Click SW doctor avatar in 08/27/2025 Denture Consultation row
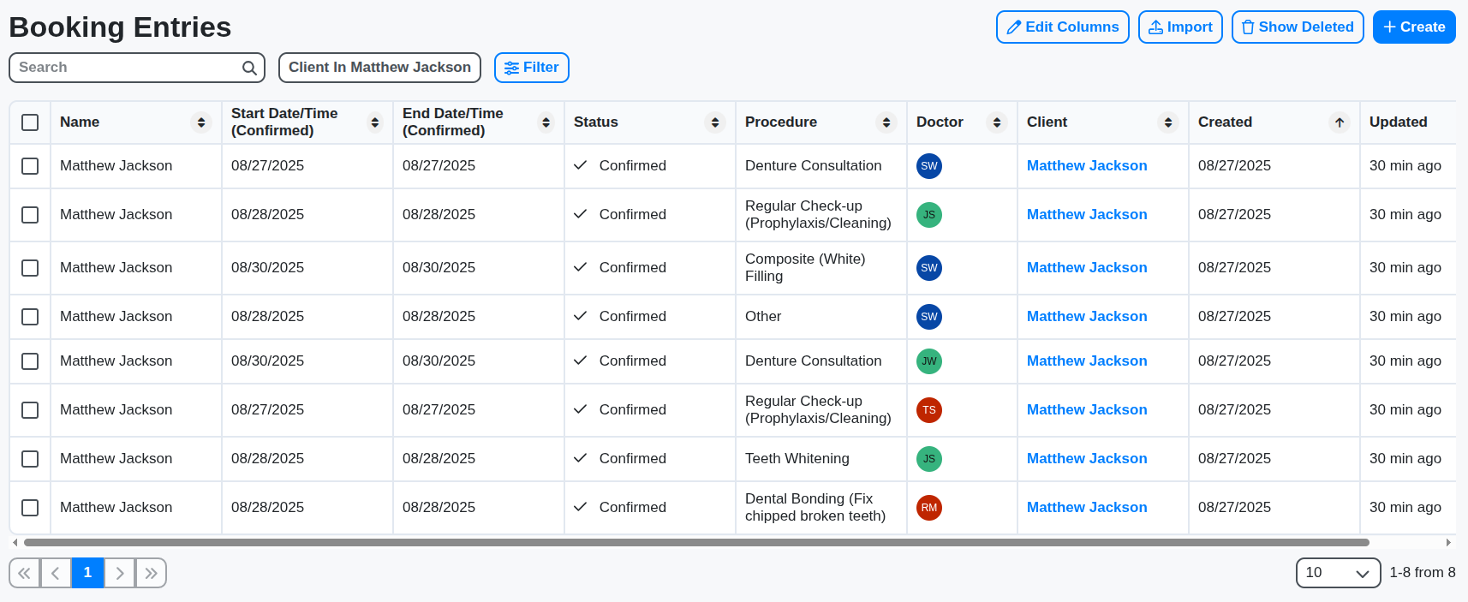 pos(929,166)
